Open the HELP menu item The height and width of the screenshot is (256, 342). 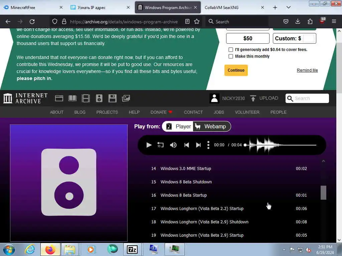tap(134, 112)
